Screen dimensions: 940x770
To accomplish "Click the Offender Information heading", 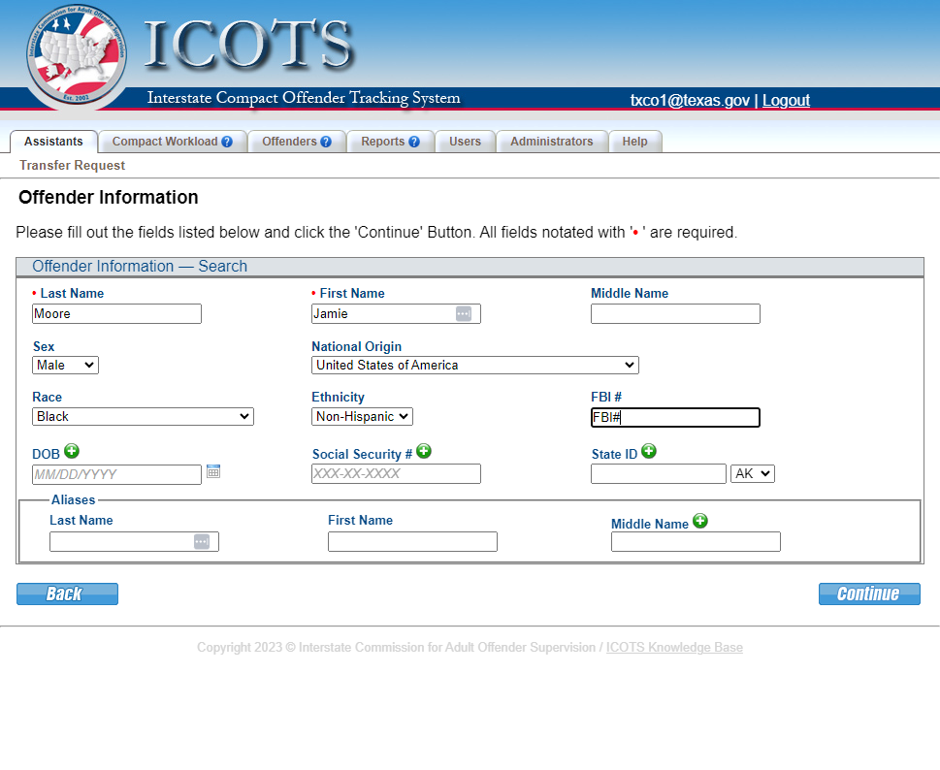I will pos(109,197).
